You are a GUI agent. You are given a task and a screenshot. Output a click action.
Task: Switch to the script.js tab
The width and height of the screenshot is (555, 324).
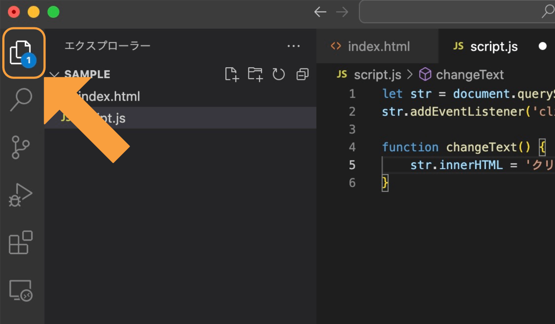click(x=494, y=46)
